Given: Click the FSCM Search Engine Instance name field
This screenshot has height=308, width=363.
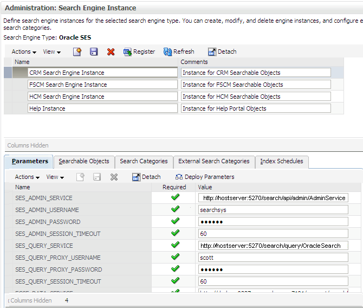Looking at the screenshot, I should (102, 85).
